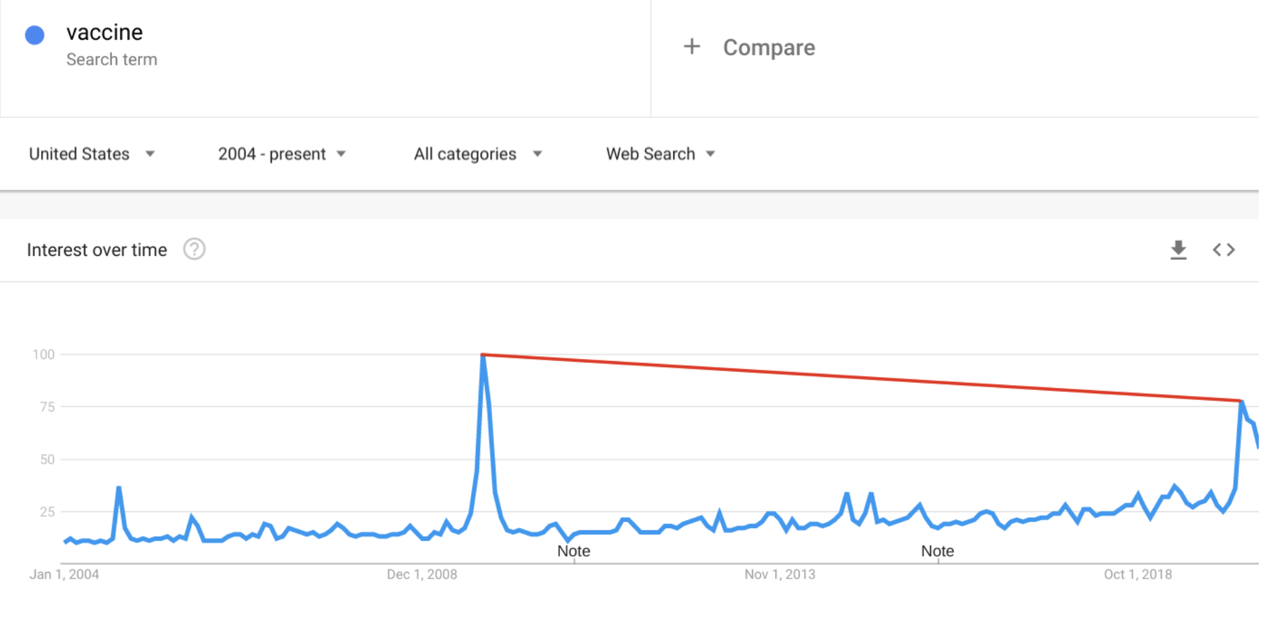1283x621 pixels.
Task: Click the blue vaccine color dot
Action: (x=35, y=35)
